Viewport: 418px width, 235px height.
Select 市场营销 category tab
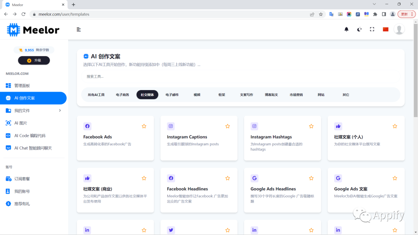point(296,95)
